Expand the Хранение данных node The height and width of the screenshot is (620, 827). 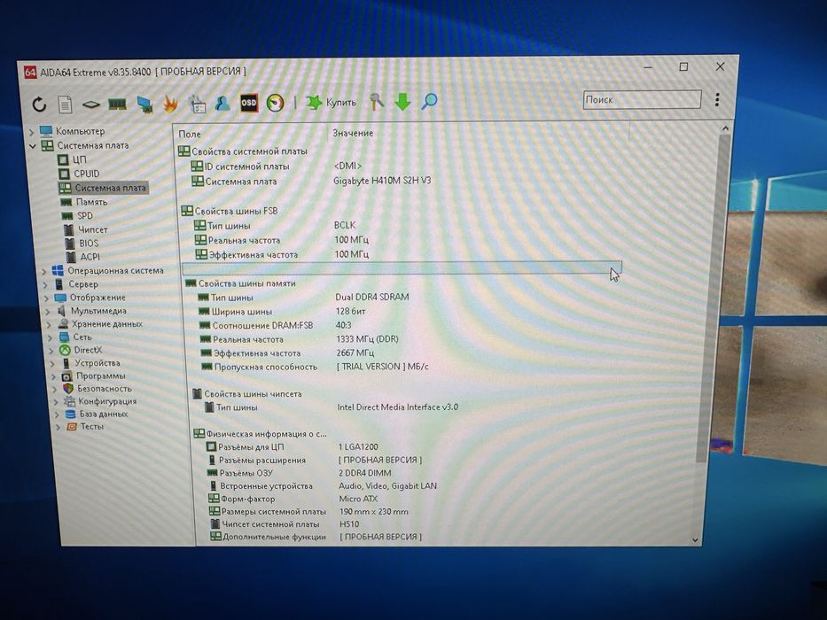(x=51, y=325)
